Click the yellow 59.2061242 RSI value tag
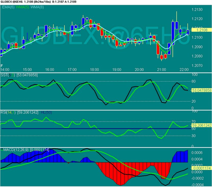 [x=202, y=125]
